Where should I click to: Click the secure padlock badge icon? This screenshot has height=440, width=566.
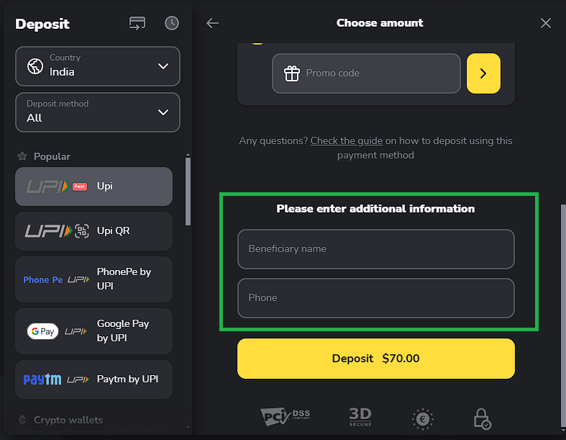pyautogui.click(x=481, y=418)
